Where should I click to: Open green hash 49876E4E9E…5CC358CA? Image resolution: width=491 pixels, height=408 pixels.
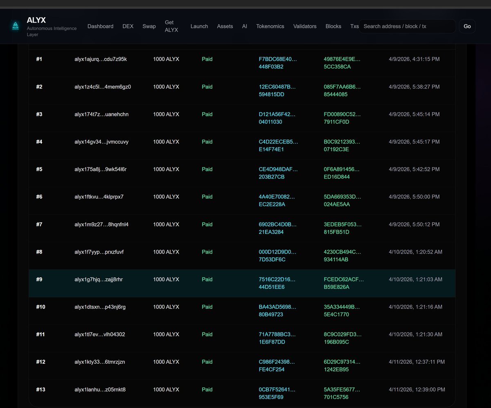[x=342, y=63]
